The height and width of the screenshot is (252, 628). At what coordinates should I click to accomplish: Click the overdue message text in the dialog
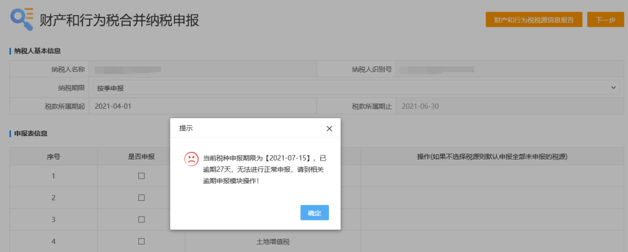tap(265, 169)
